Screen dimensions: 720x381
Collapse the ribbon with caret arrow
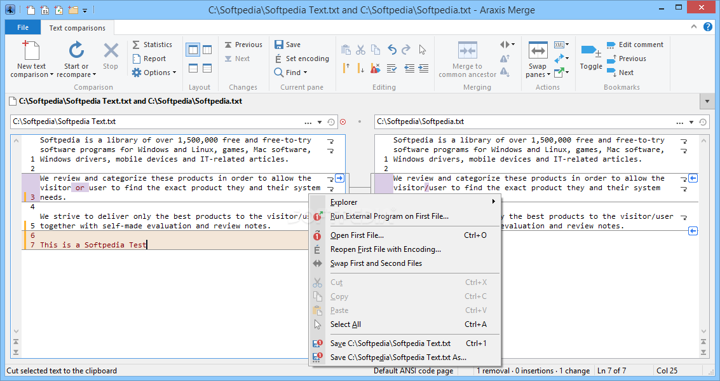(x=694, y=27)
